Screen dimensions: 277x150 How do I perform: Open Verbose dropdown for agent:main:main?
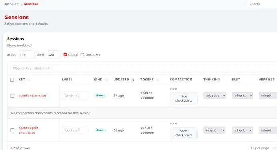[268, 96]
